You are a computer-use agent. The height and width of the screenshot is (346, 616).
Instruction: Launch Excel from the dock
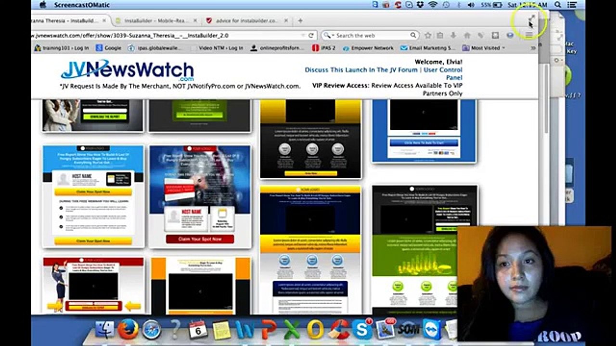pos(292,330)
